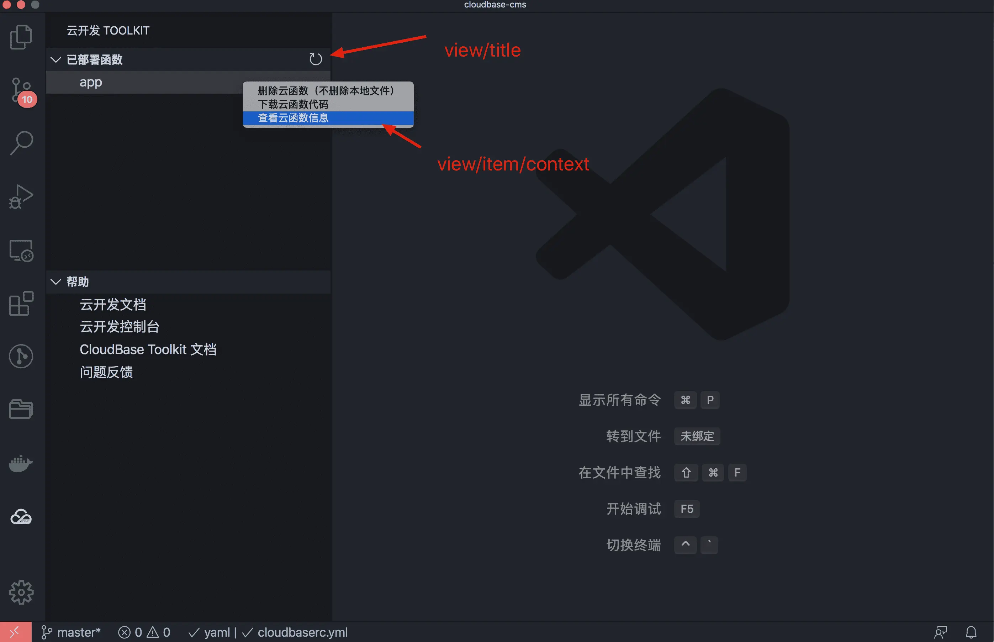Choose 删除云函数（不删除本地文件）from context menu
Viewport: 994px width, 642px height.
click(328, 90)
